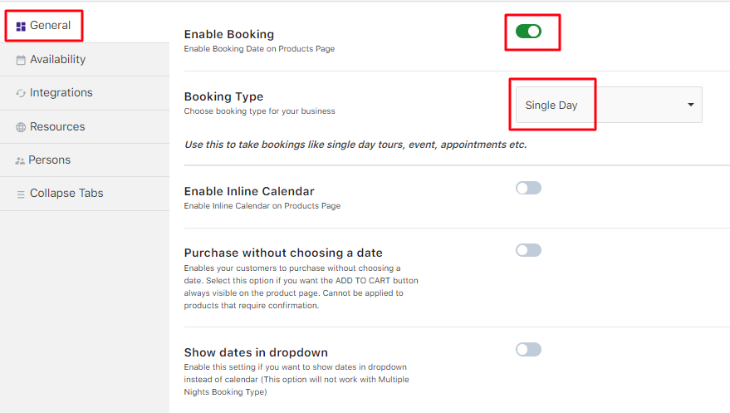The height and width of the screenshot is (413, 730).
Task: Click the Resources globe icon
Action: [x=21, y=127]
